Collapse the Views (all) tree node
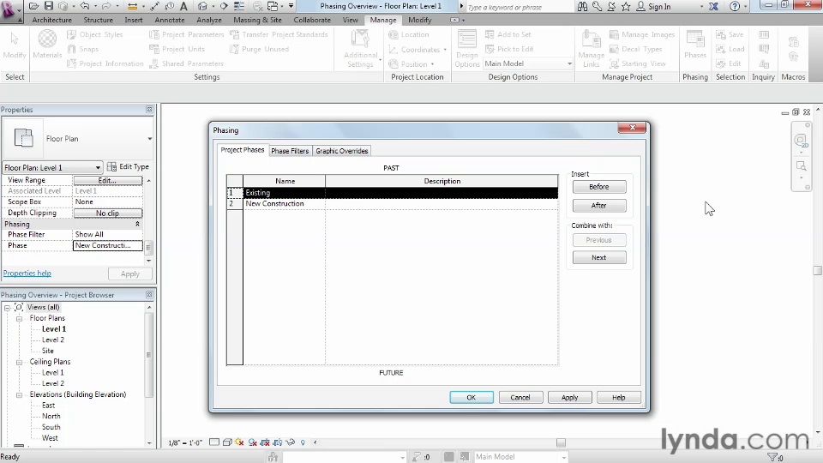Screen dimensions: 823x463 coord(8,308)
